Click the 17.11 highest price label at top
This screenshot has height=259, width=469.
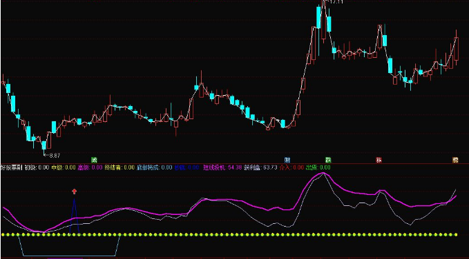(x=334, y=1)
